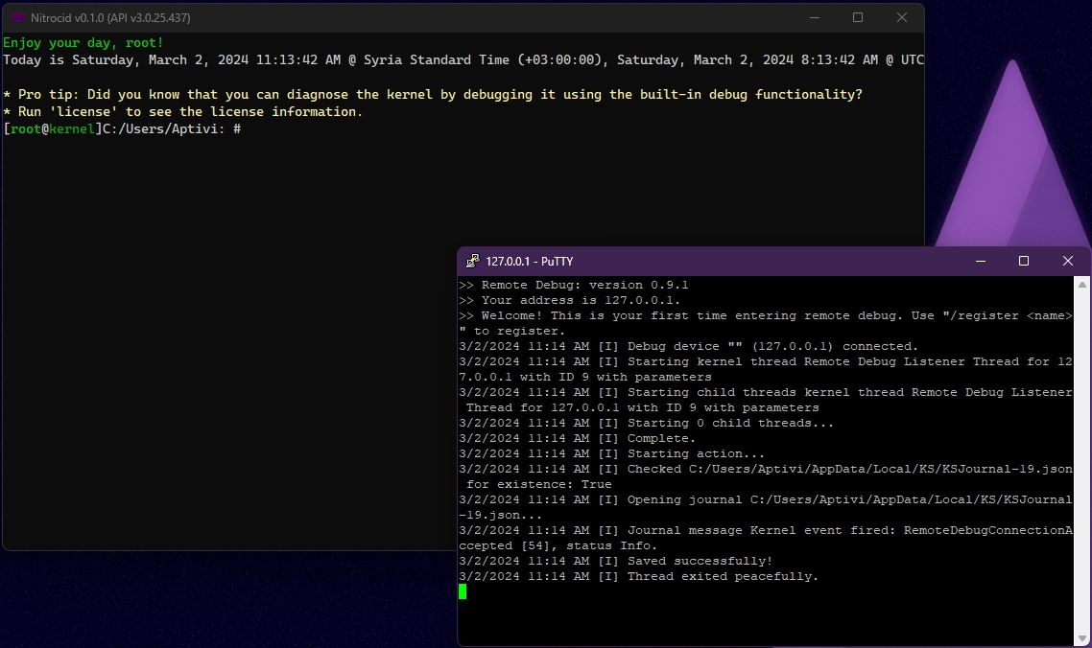Click 'Saved successfully!' log line in PuTTY

point(700,561)
